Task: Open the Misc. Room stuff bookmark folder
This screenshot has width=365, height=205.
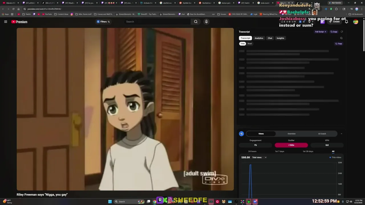Action: point(83,14)
